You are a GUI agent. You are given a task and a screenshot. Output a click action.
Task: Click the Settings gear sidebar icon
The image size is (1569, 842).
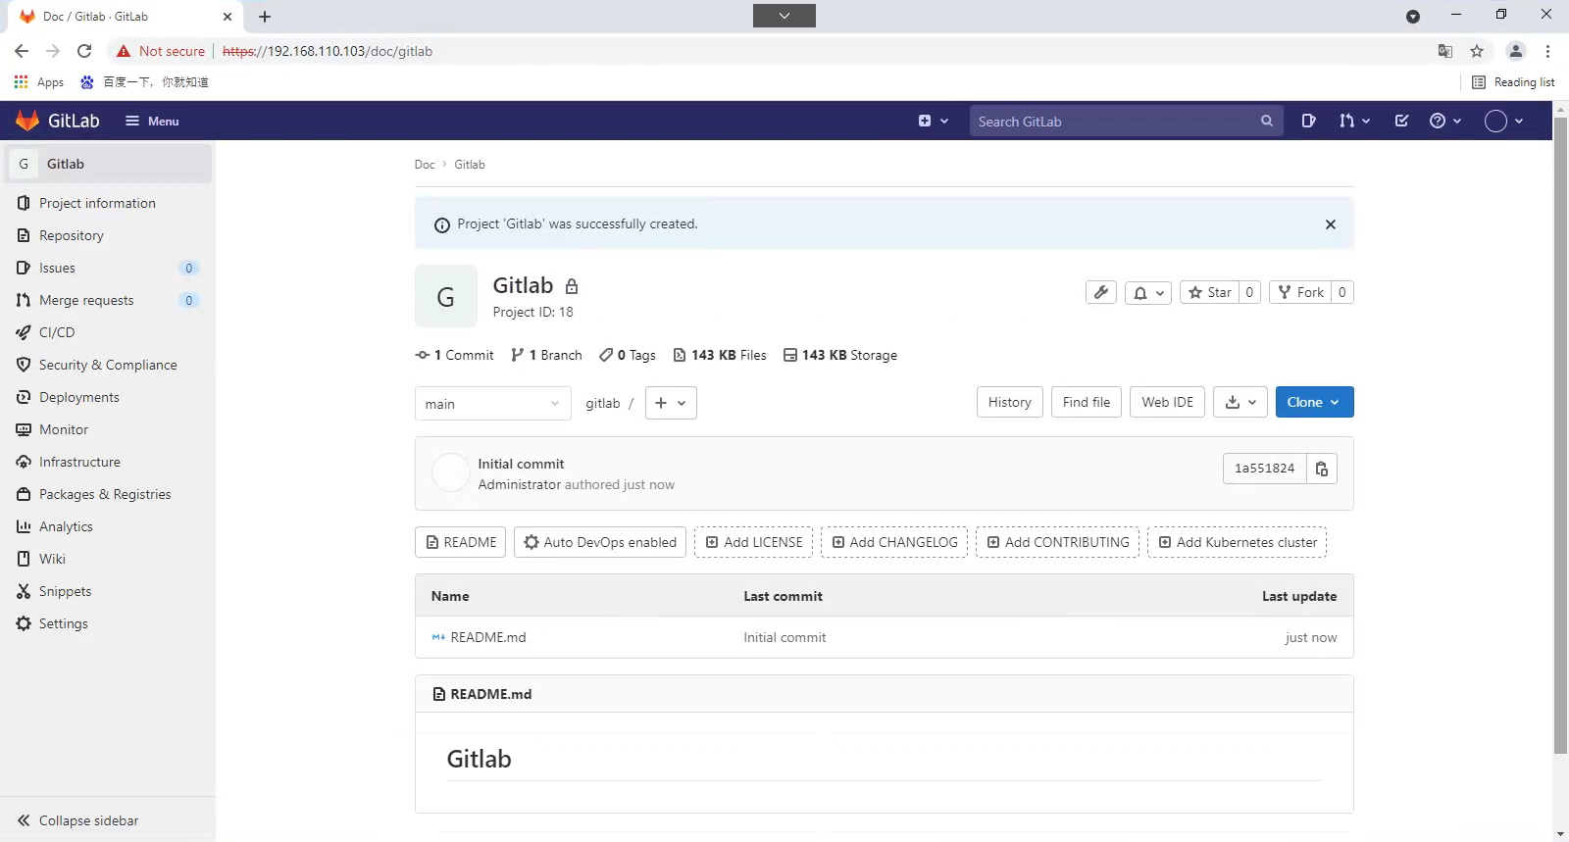point(24,623)
